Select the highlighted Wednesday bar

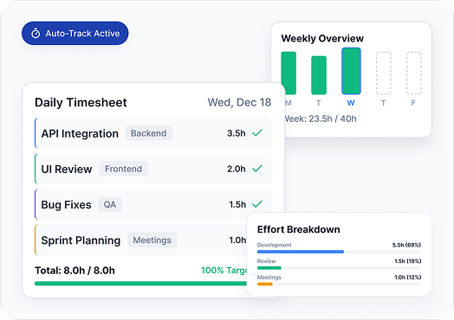(x=351, y=71)
